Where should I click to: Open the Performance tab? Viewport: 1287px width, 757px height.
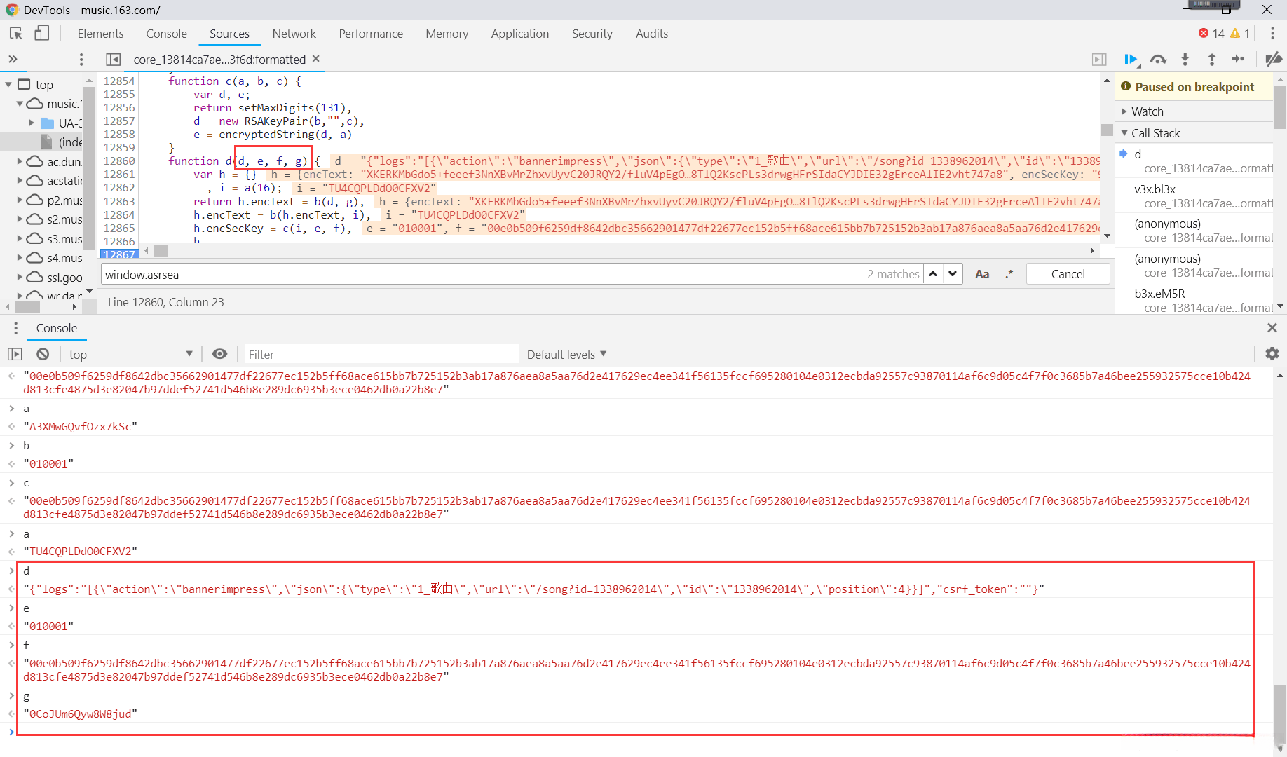[371, 34]
